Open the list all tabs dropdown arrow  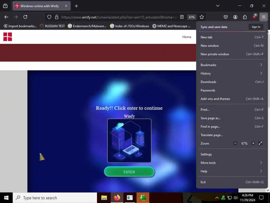click(218, 6)
